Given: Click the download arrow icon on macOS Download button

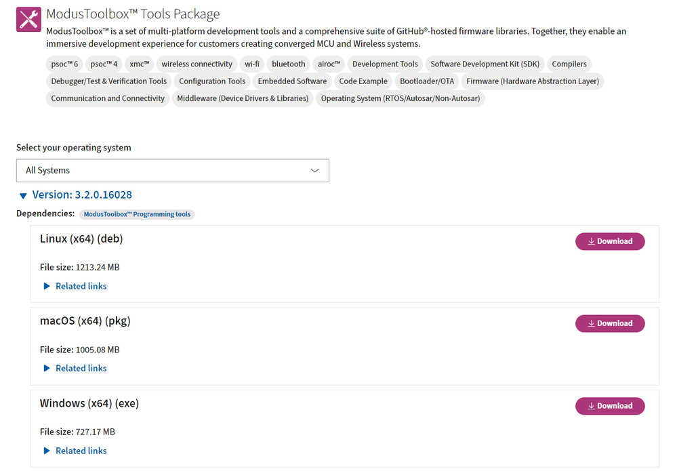Looking at the screenshot, I should (x=592, y=323).
